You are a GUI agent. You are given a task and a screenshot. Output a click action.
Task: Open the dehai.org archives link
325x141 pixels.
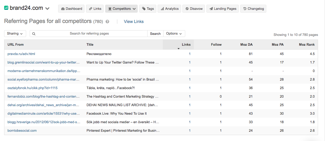click(x=44, y=105)
